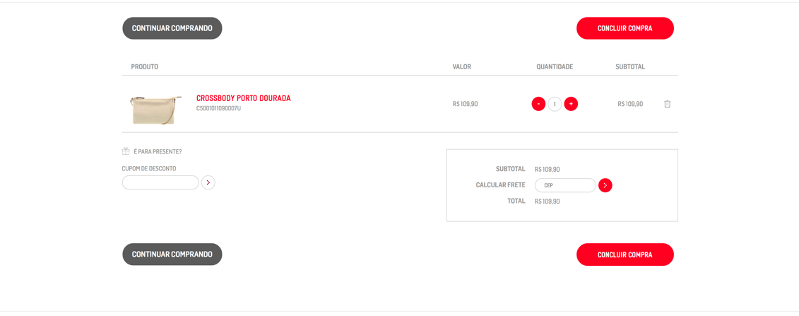Open the Crossbody Porto Dourada product link
Image resolution: width=799 pixels, height=316 pixels.
(x=244, y=98)
